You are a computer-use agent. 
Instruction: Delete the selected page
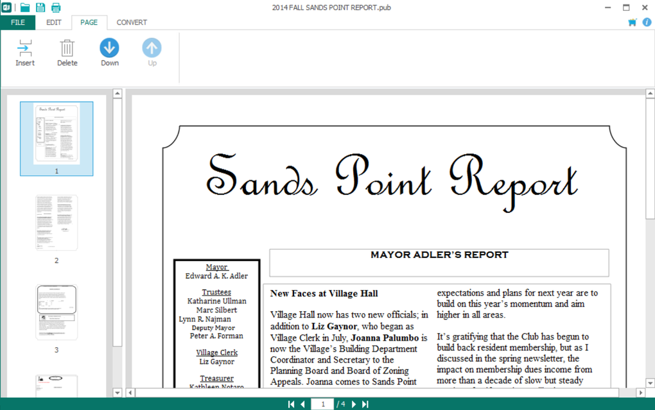pos(67,53)
